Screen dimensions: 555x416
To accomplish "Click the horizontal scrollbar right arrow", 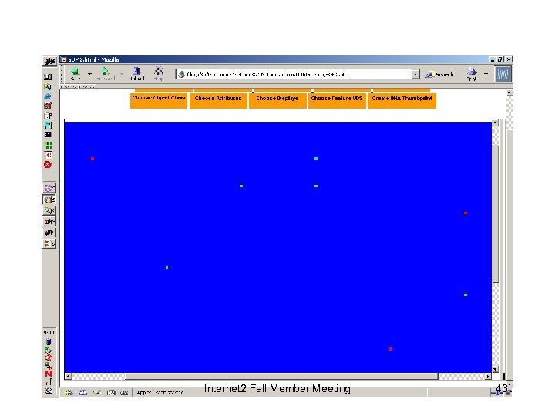I will 488,377.
